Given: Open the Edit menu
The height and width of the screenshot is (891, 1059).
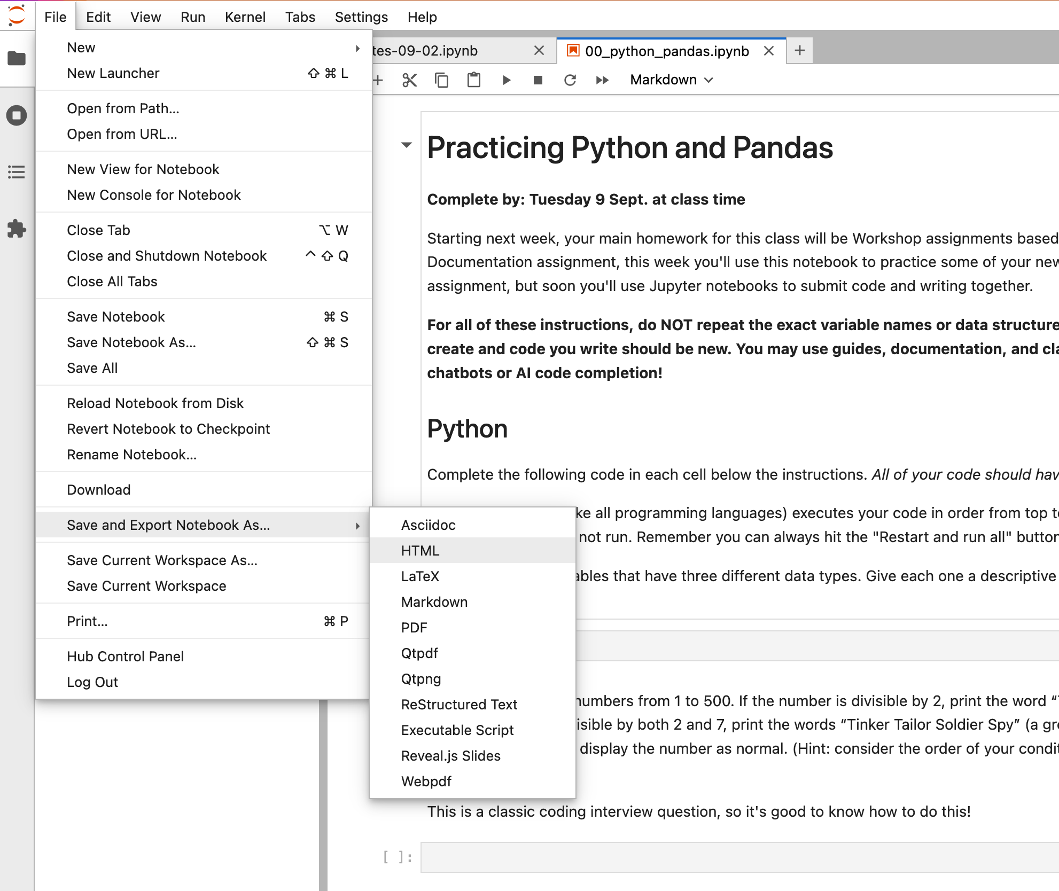Looking at the screenshot, I should [x=98, y=17].
